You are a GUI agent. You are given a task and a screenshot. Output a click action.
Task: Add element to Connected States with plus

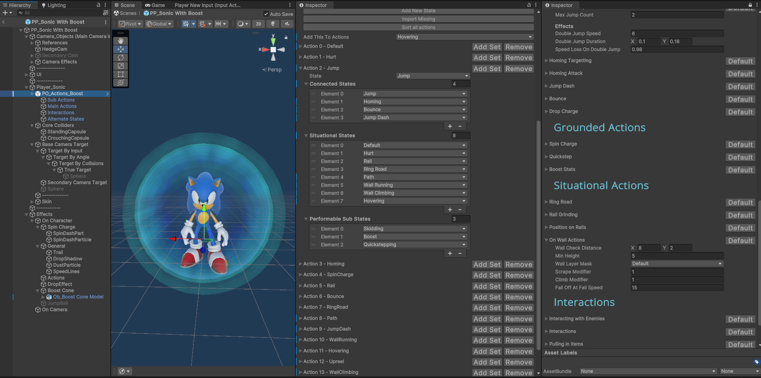click(450, 126)
